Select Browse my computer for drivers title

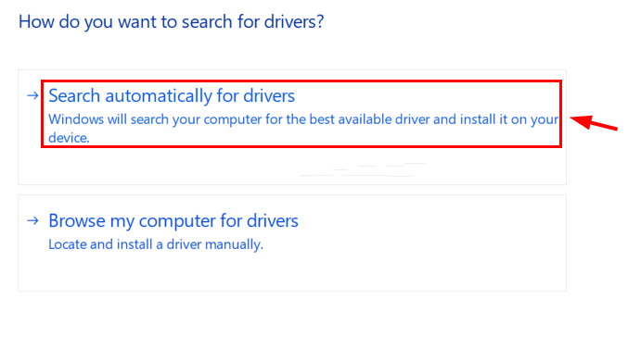(x=173, y=220)
